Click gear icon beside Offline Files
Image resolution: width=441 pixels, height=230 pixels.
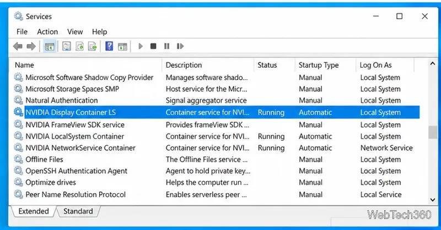coord(19,159)
